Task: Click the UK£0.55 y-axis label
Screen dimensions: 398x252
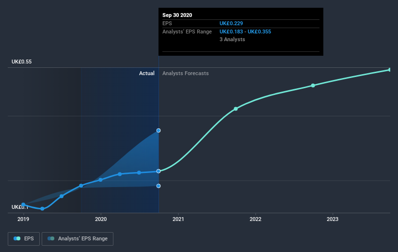Action: point(22,62)
